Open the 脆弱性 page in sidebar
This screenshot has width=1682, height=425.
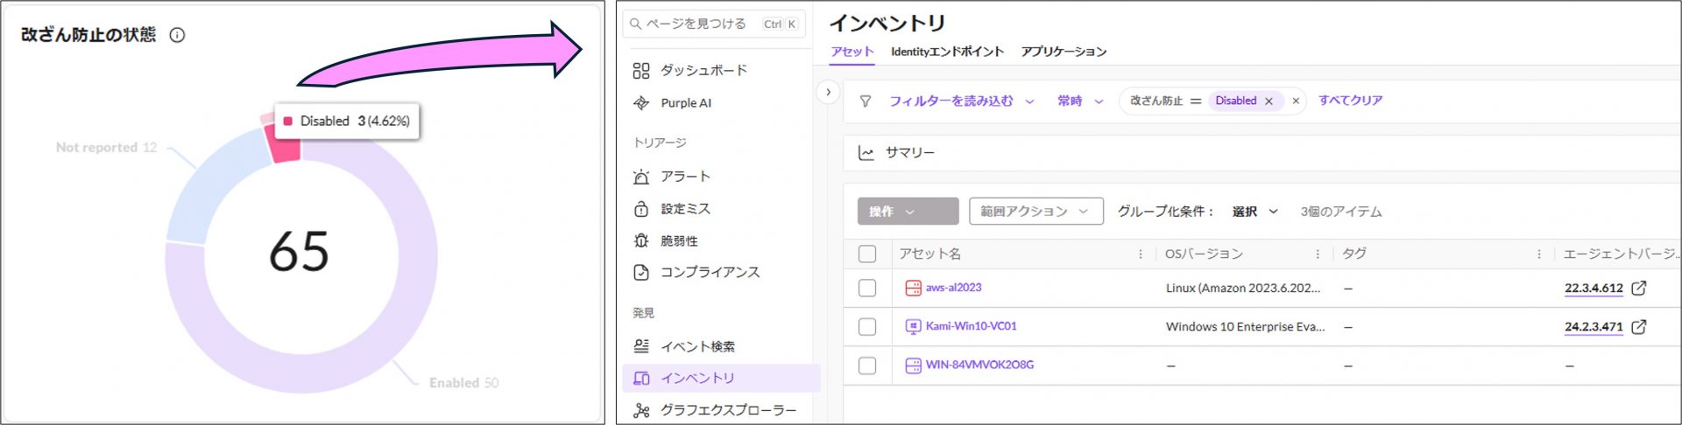678,241
